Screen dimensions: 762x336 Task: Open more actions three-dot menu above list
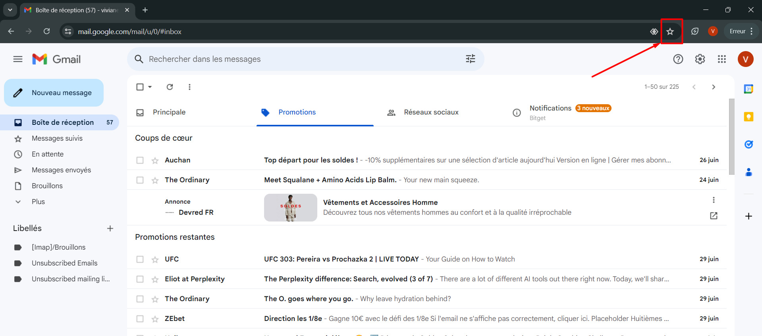(x=189, y=87)
